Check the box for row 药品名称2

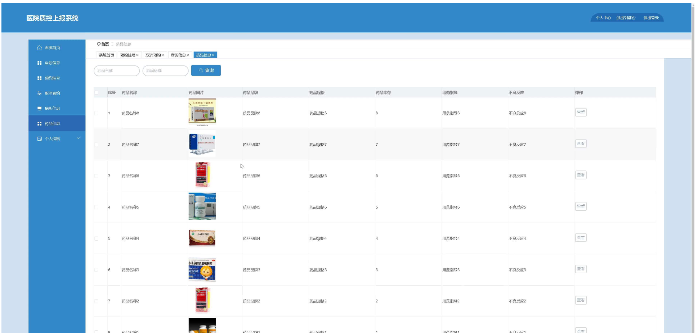(x=97, y=301)
